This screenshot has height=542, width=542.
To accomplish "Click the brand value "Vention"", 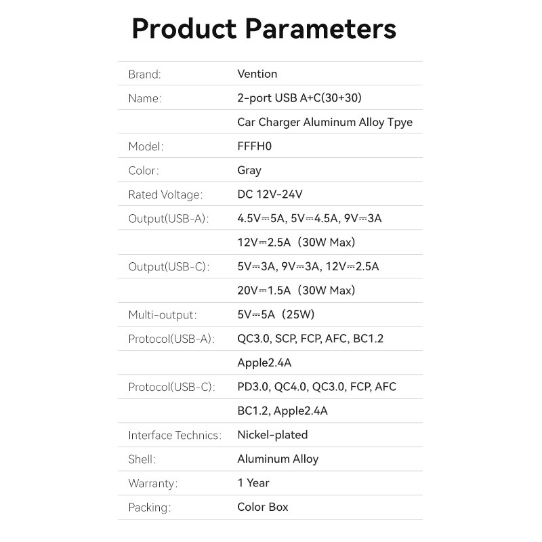I will pyautogui.click(x=257, y=74).
